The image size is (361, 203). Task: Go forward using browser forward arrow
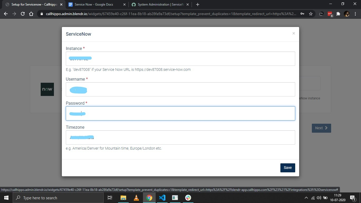pos(14,14)
